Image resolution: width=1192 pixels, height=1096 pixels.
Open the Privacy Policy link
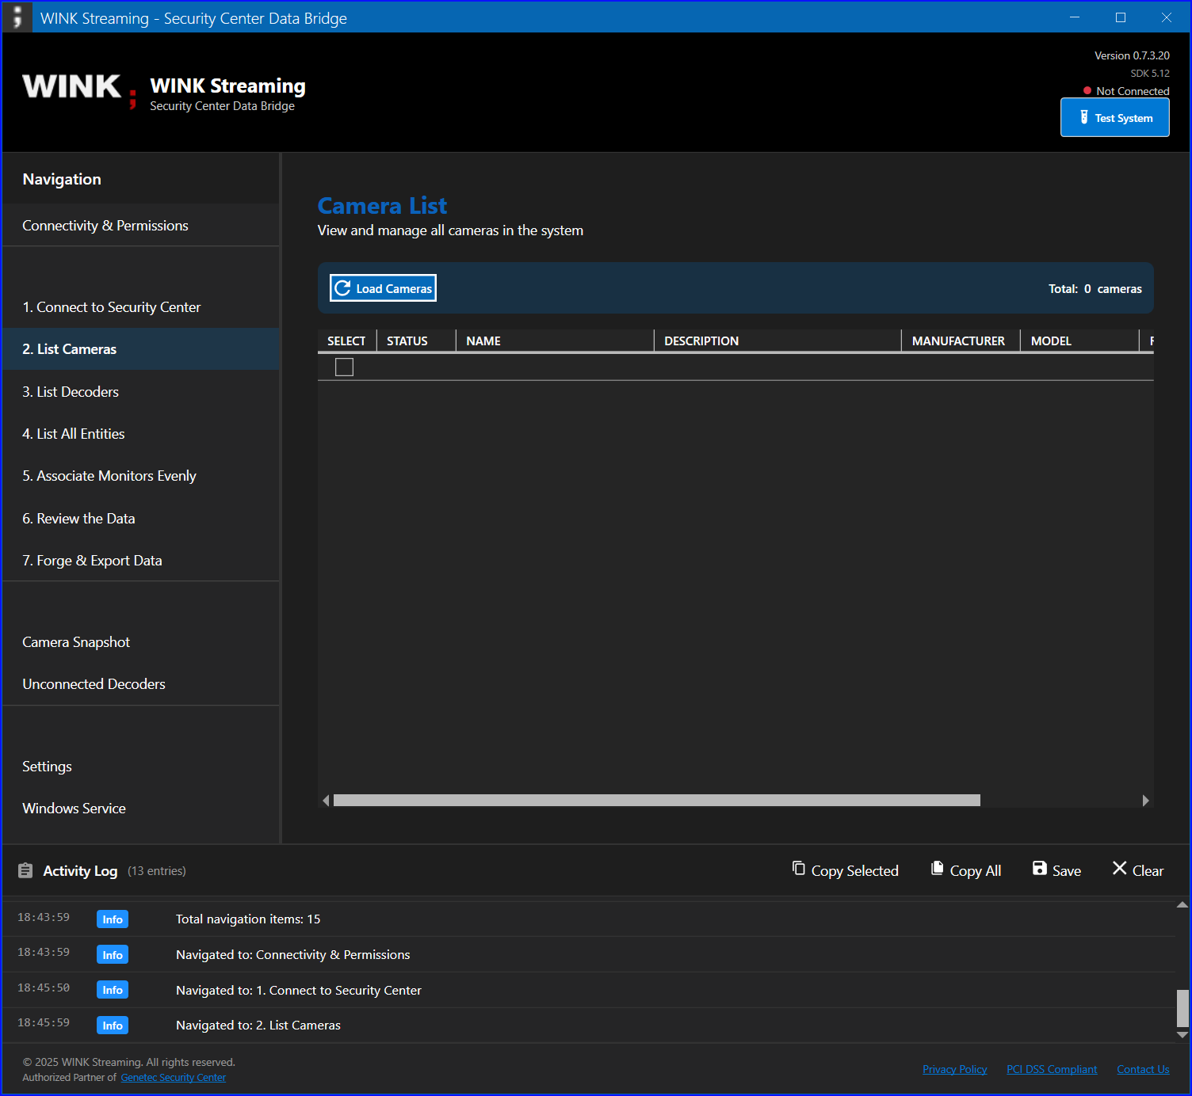tap(954, 1069)
